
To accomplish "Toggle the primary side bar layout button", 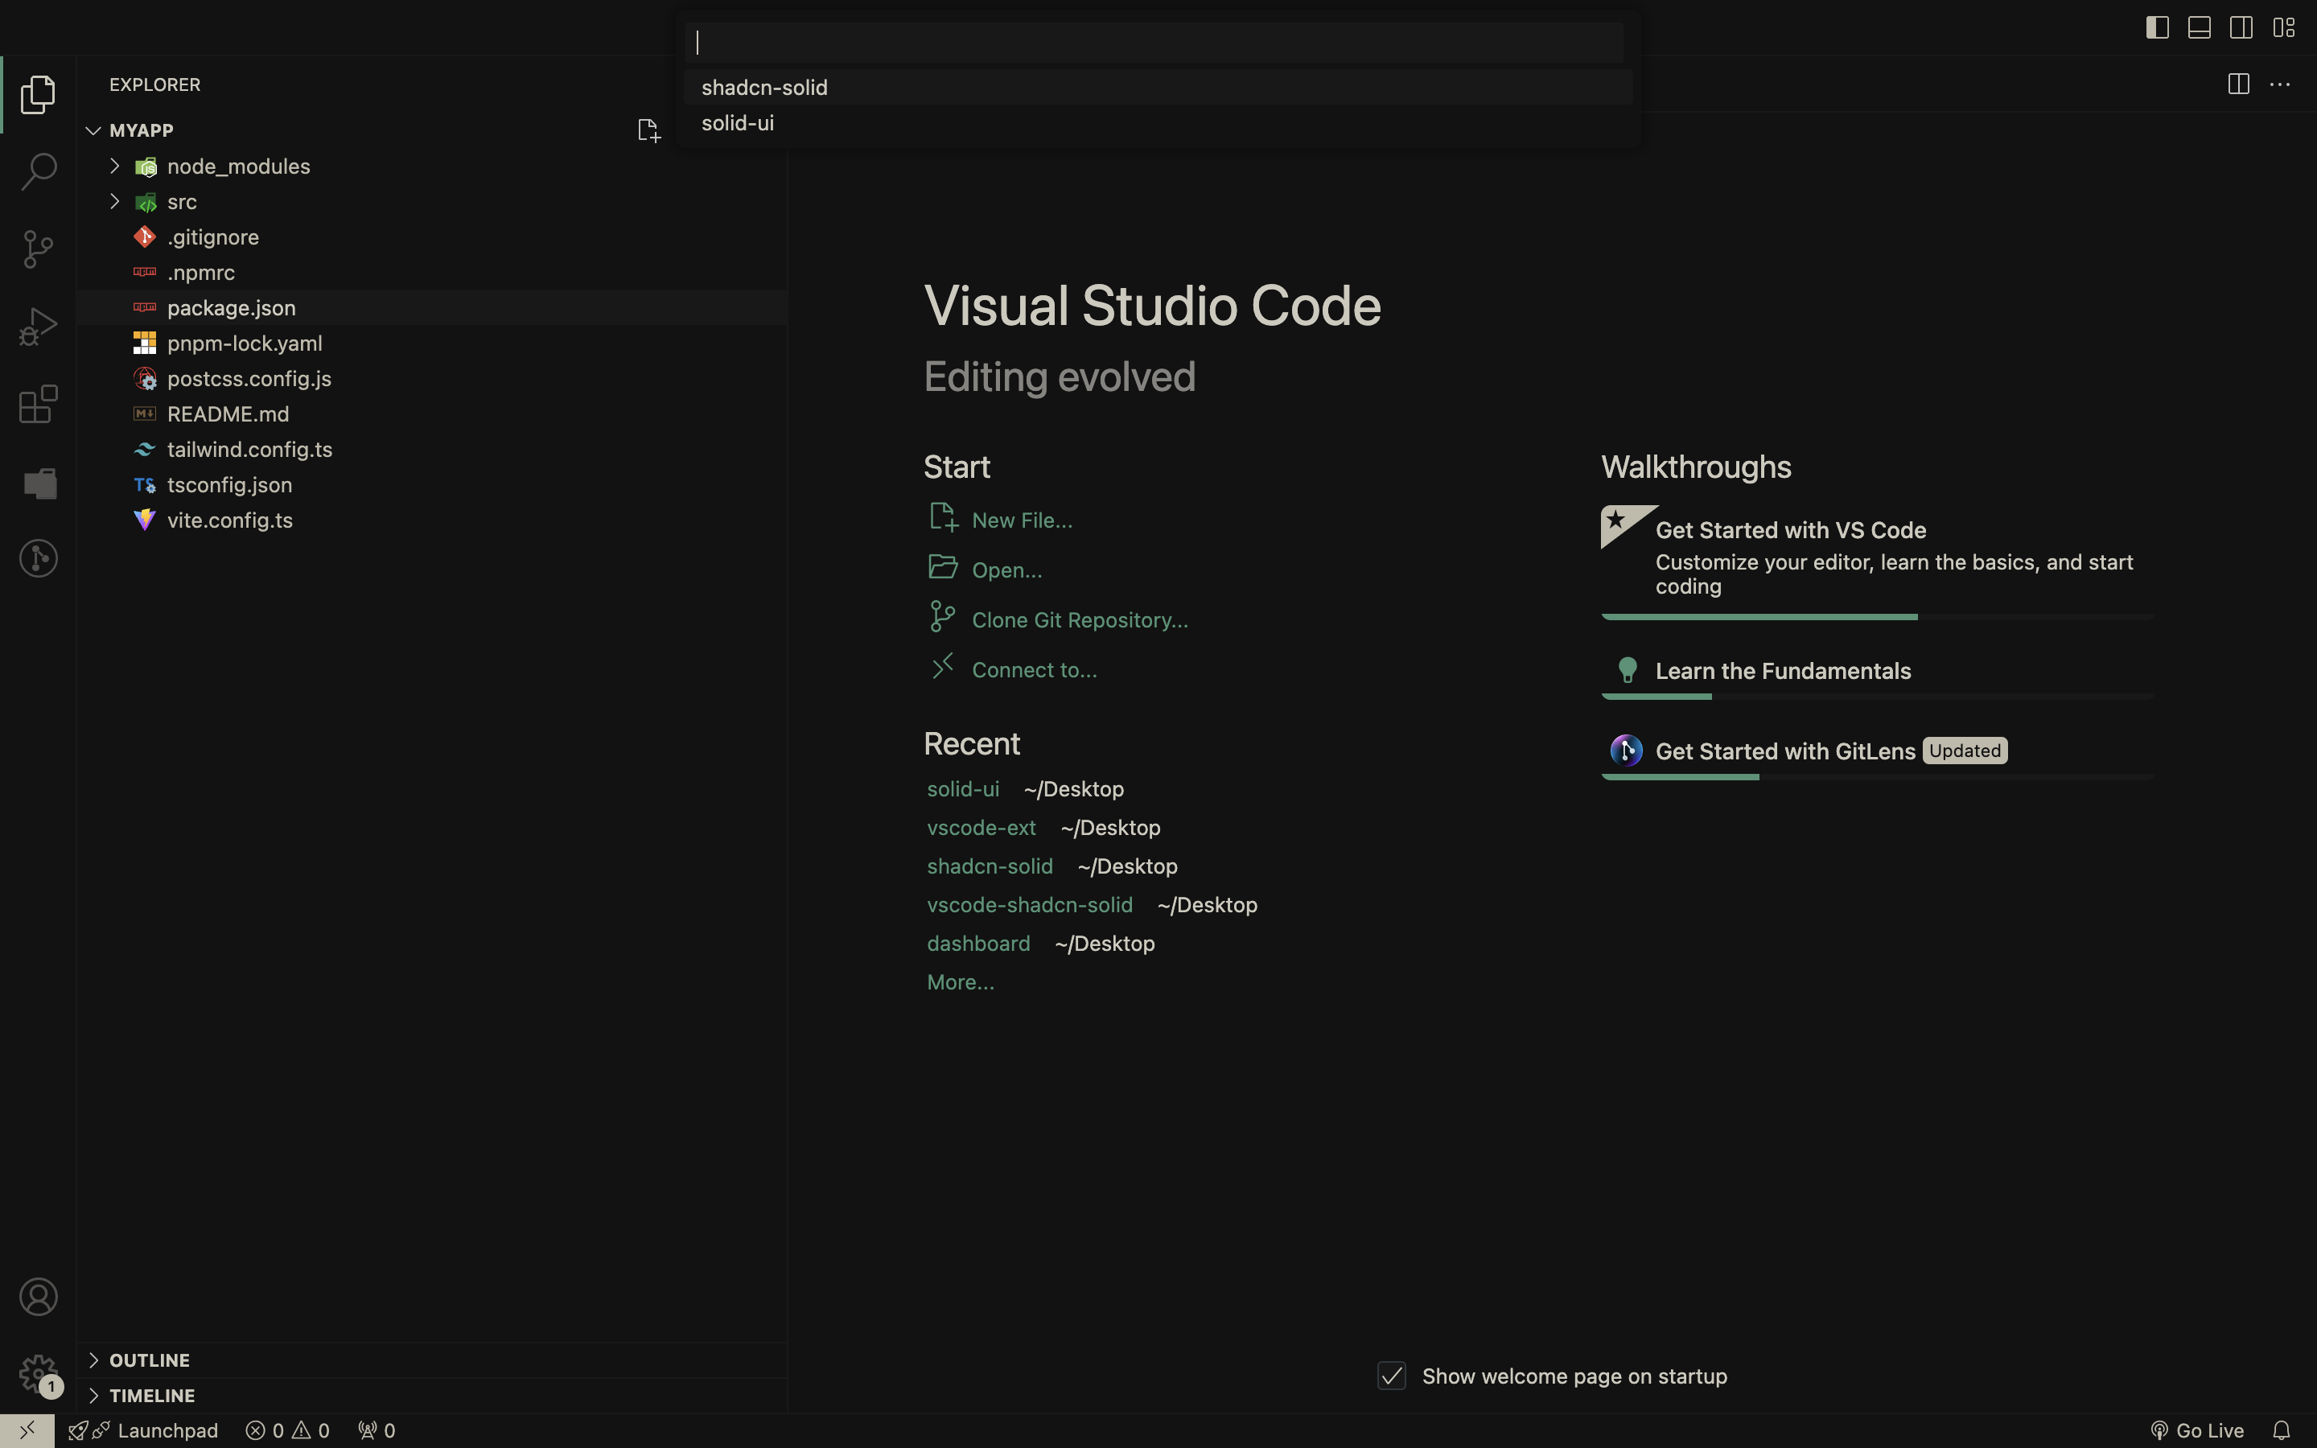I will pyautogui.click(x=2156, y=28).
